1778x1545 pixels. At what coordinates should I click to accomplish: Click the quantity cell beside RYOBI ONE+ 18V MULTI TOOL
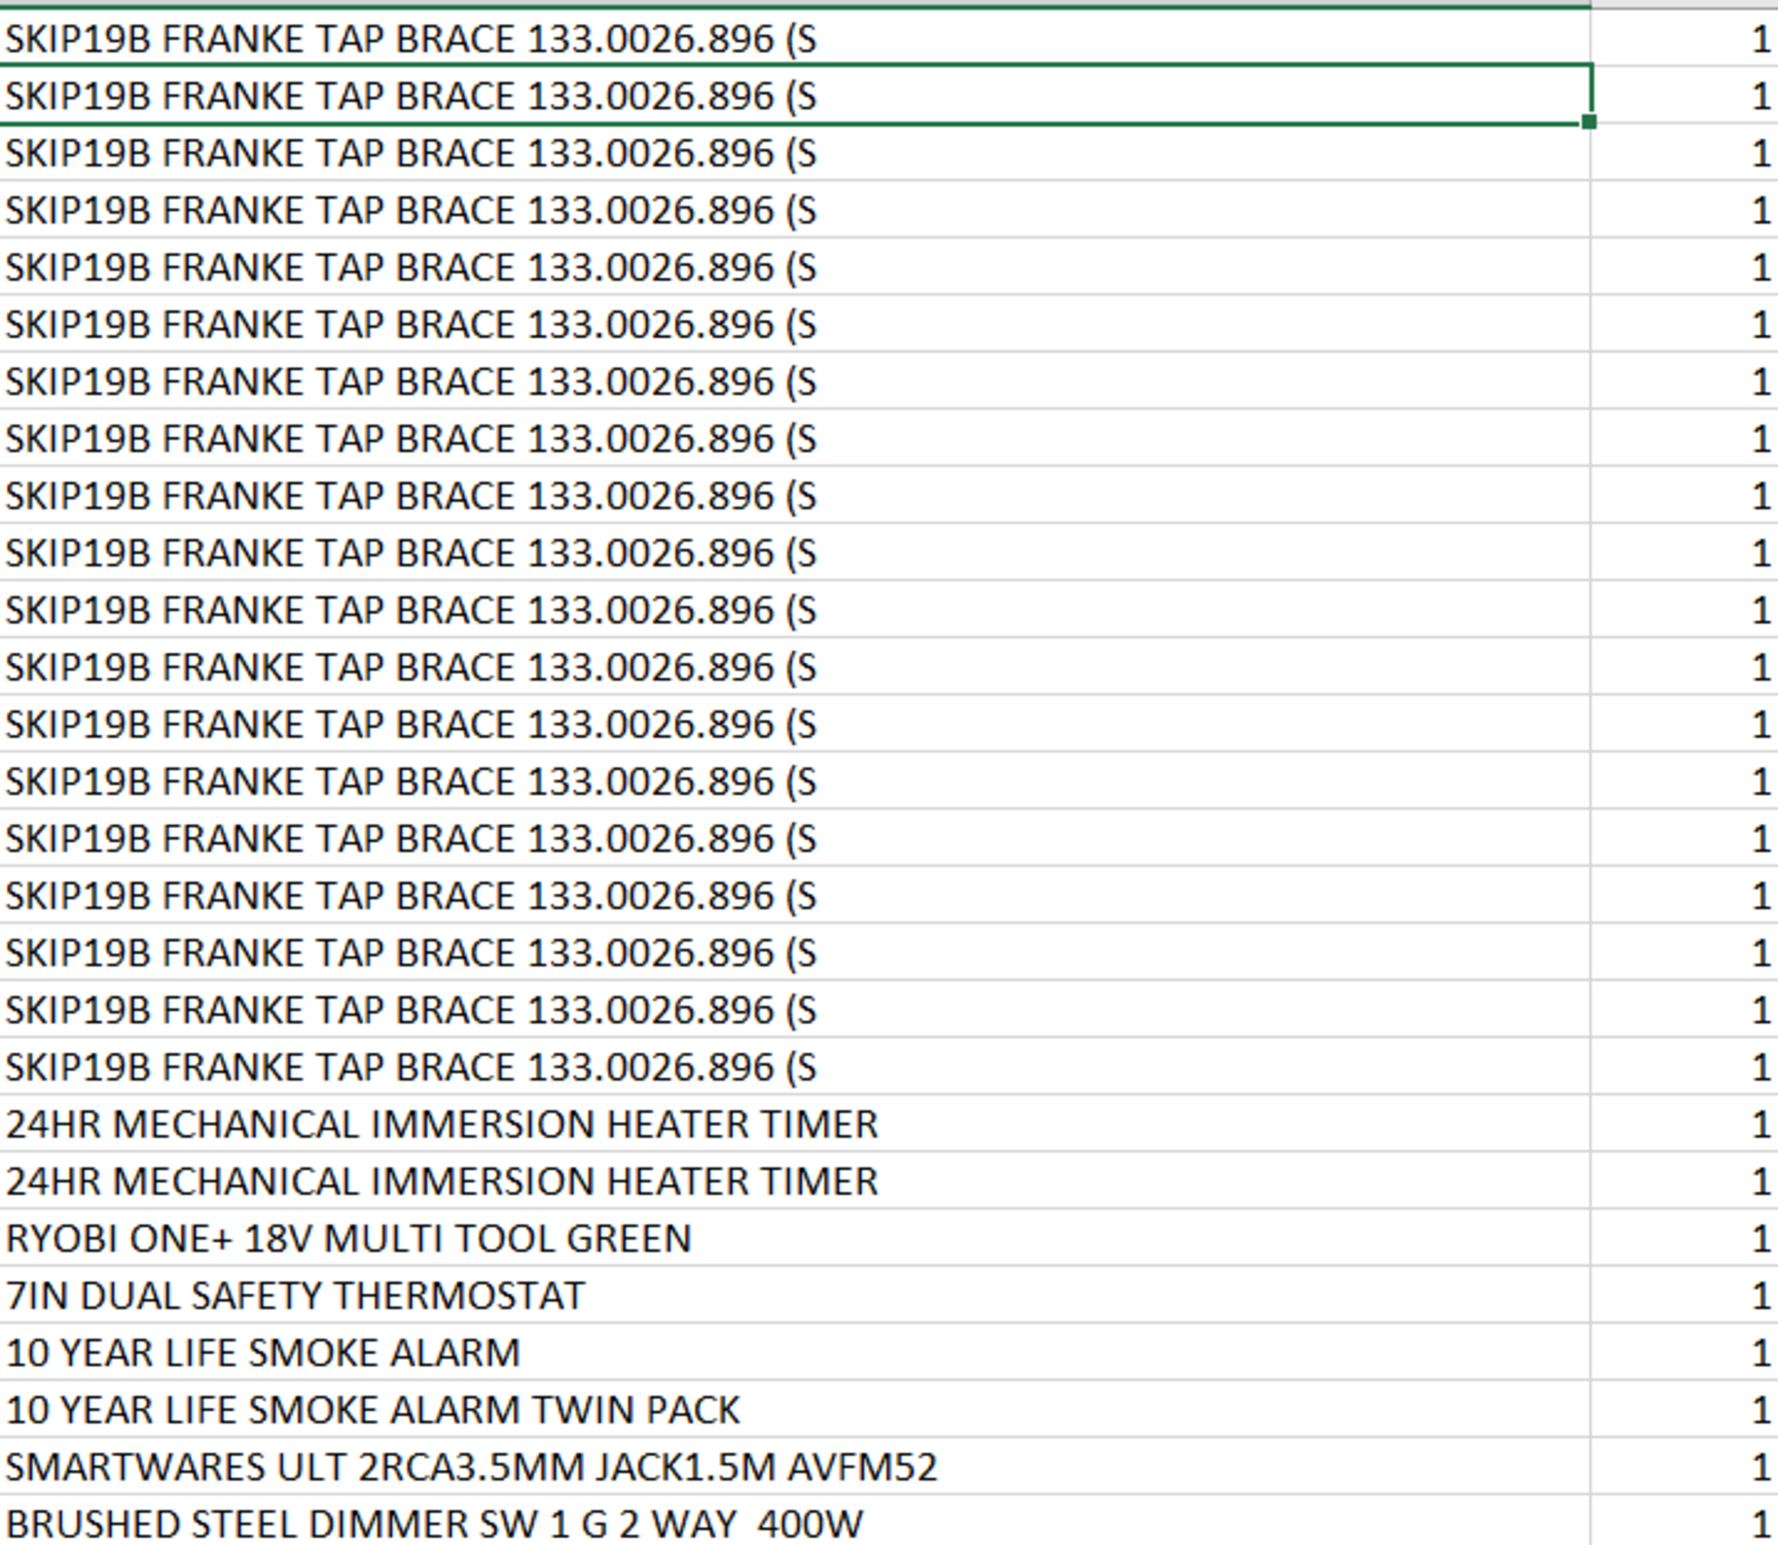[x=1684, y=1237]
